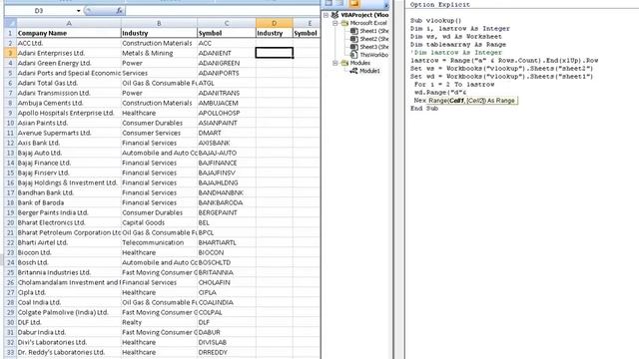Click cell containing 'Coal India Ltd.'

click(69, 302)
